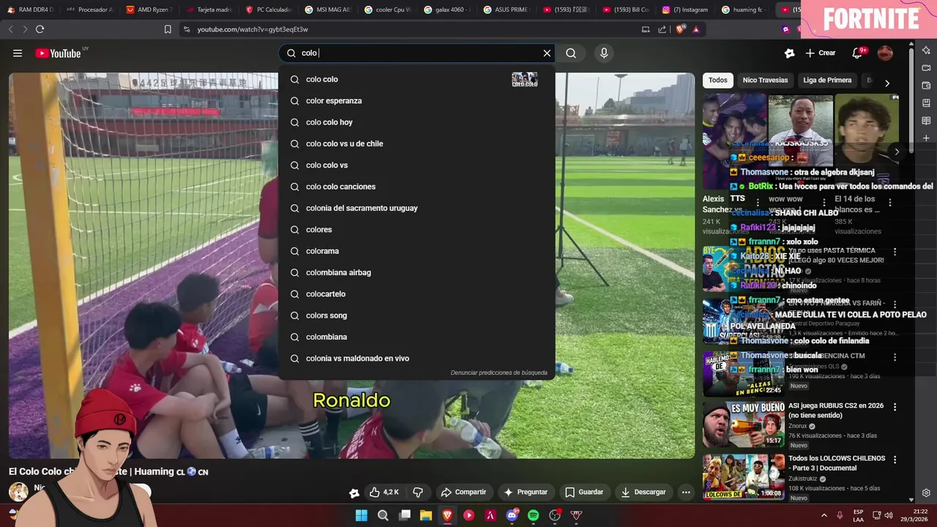Click the sparkle icon left of the like button

point(354,493)
